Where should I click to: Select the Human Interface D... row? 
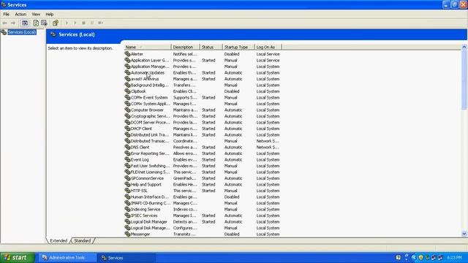click(x=203, y=197)
